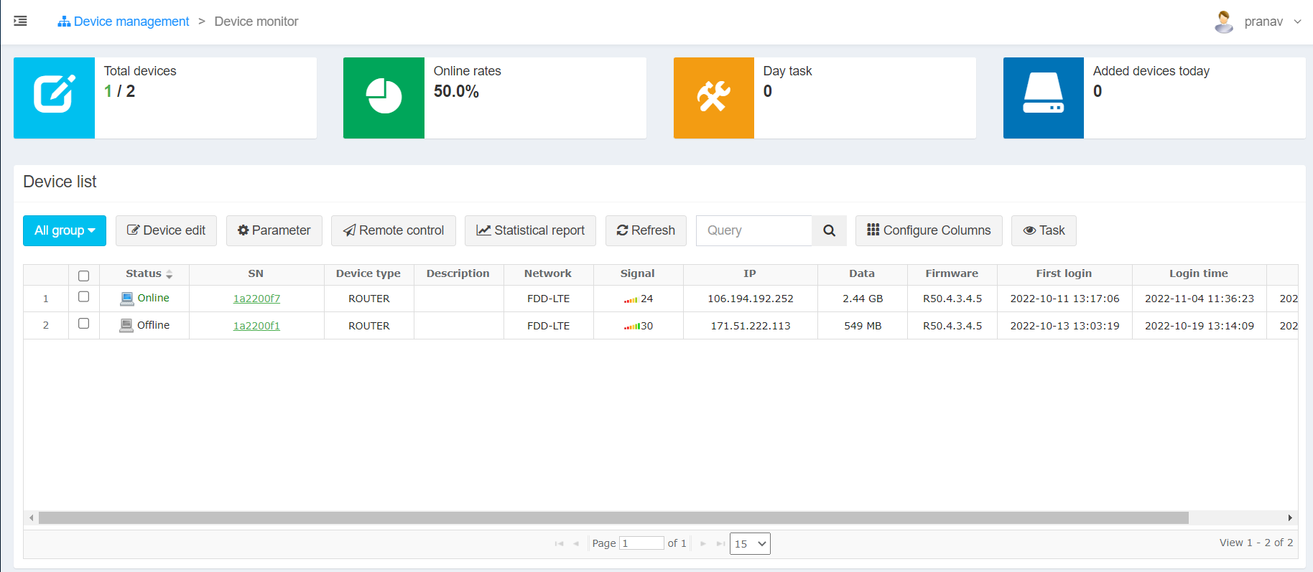Image resolution: width=1313 pixels, height=572 pixels.
Task: Click the online device computer icon
Action: click(127, 299)
